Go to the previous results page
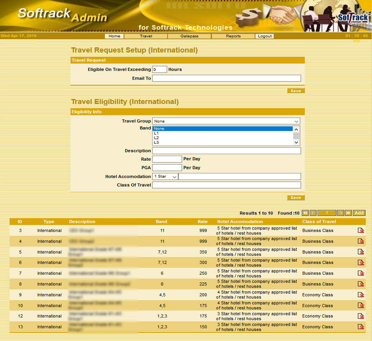The image size is (372, 341). (x=313, y=213)
